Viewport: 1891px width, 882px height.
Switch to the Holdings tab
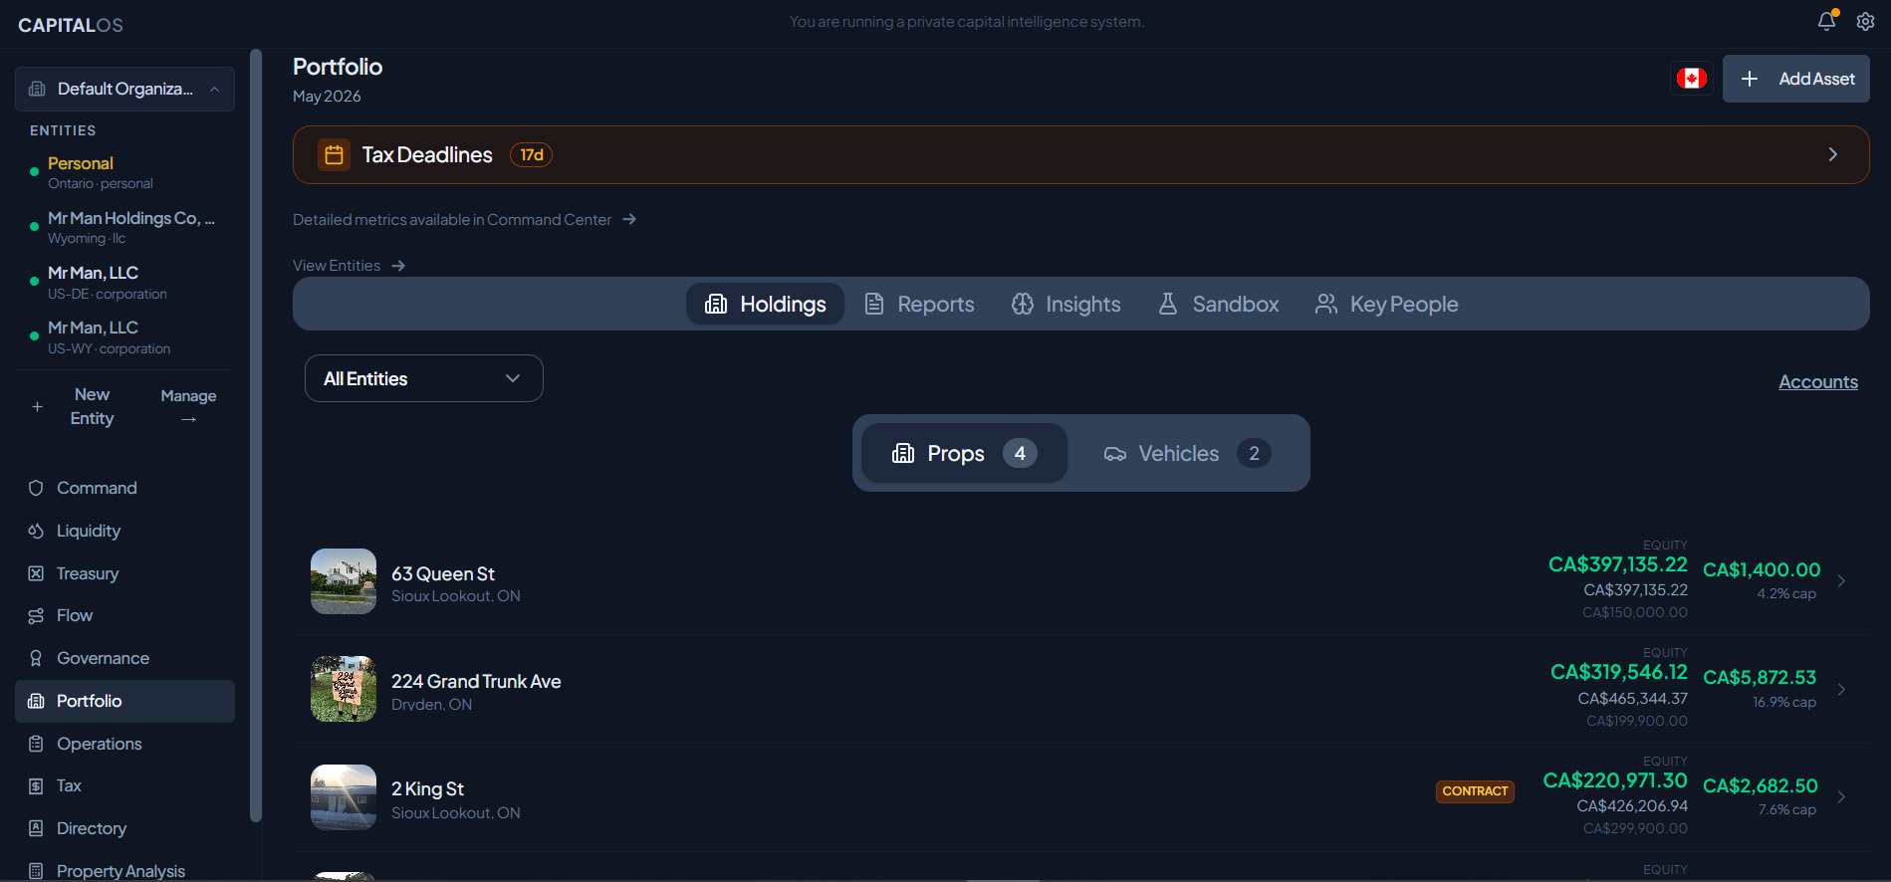point(765,304)
